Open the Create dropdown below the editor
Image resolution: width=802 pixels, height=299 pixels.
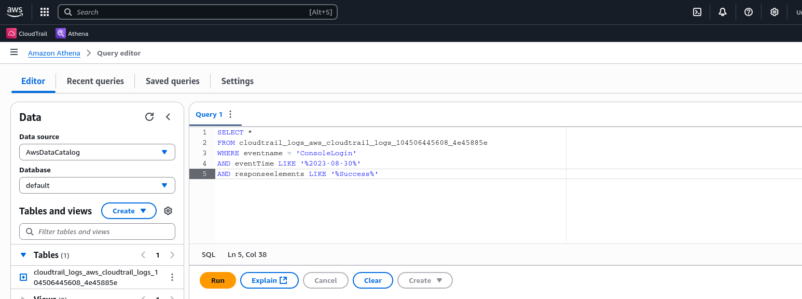(425, 280)
